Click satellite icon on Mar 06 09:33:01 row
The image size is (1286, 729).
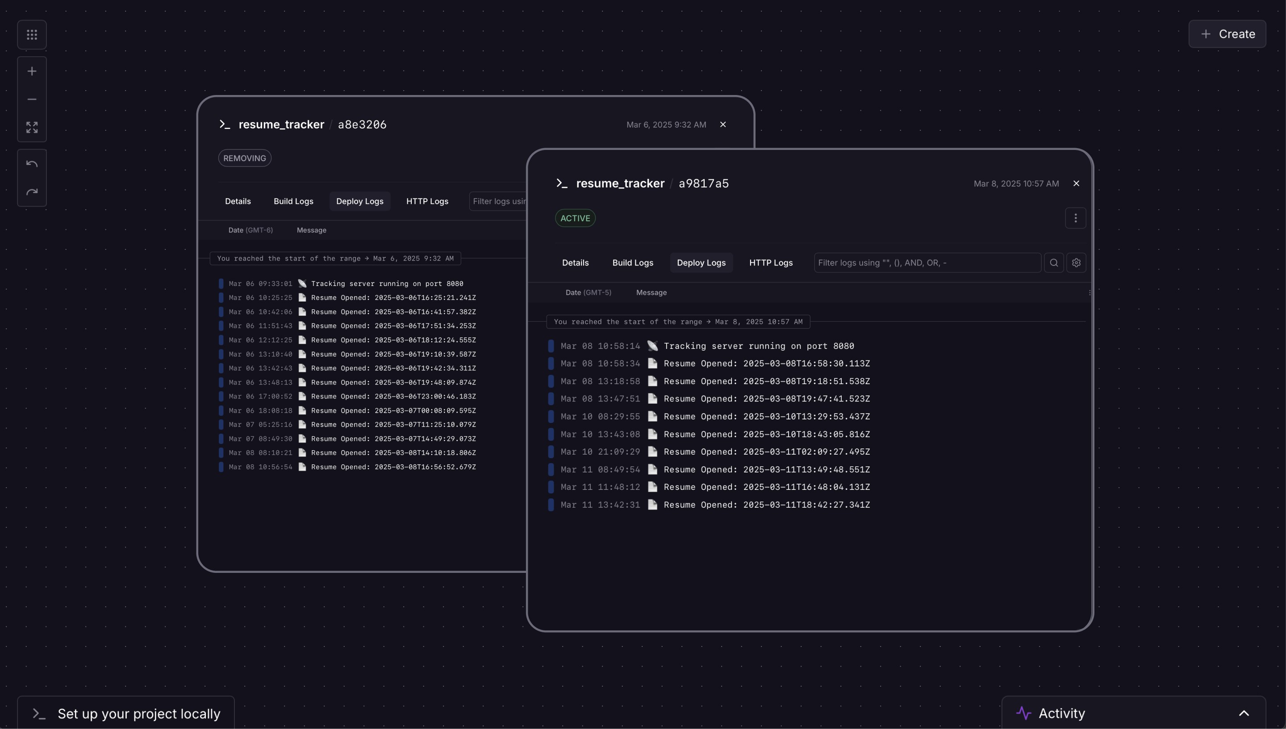coord(302,283)
